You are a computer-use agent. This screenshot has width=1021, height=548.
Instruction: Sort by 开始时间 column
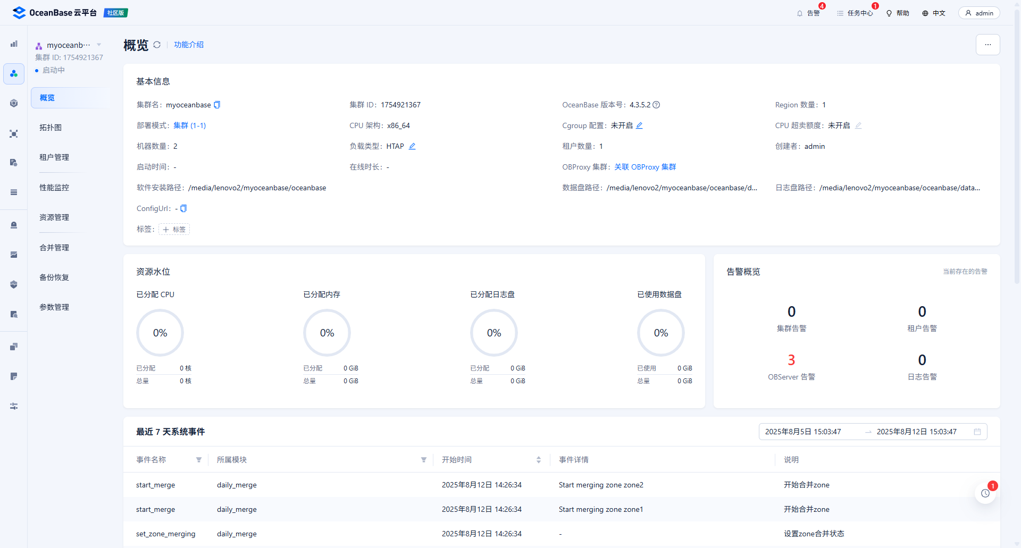coord(539,460)
